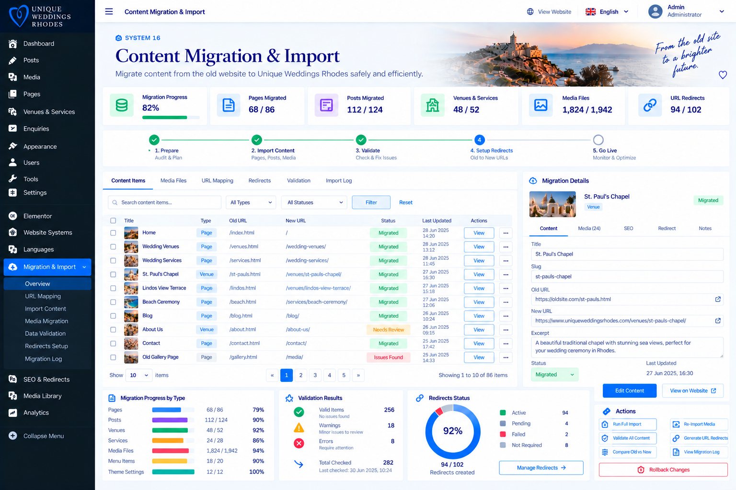
Task: Click the Manage Redirects button
Action: (541, 468)
